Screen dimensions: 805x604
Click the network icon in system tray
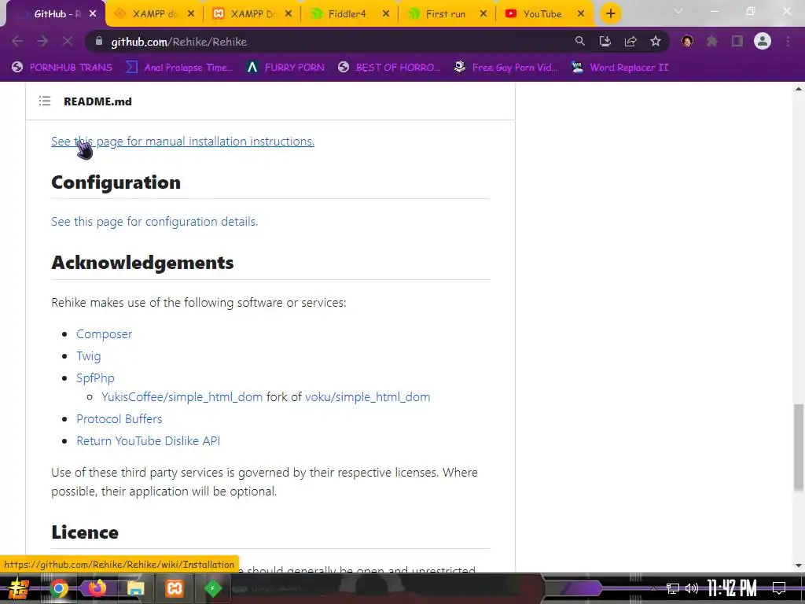(x=672, y=588)
